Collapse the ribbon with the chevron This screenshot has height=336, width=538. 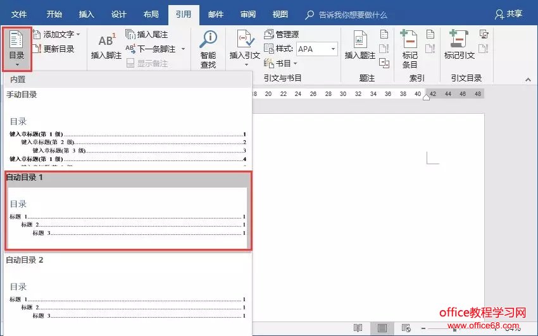coord(528,80)
